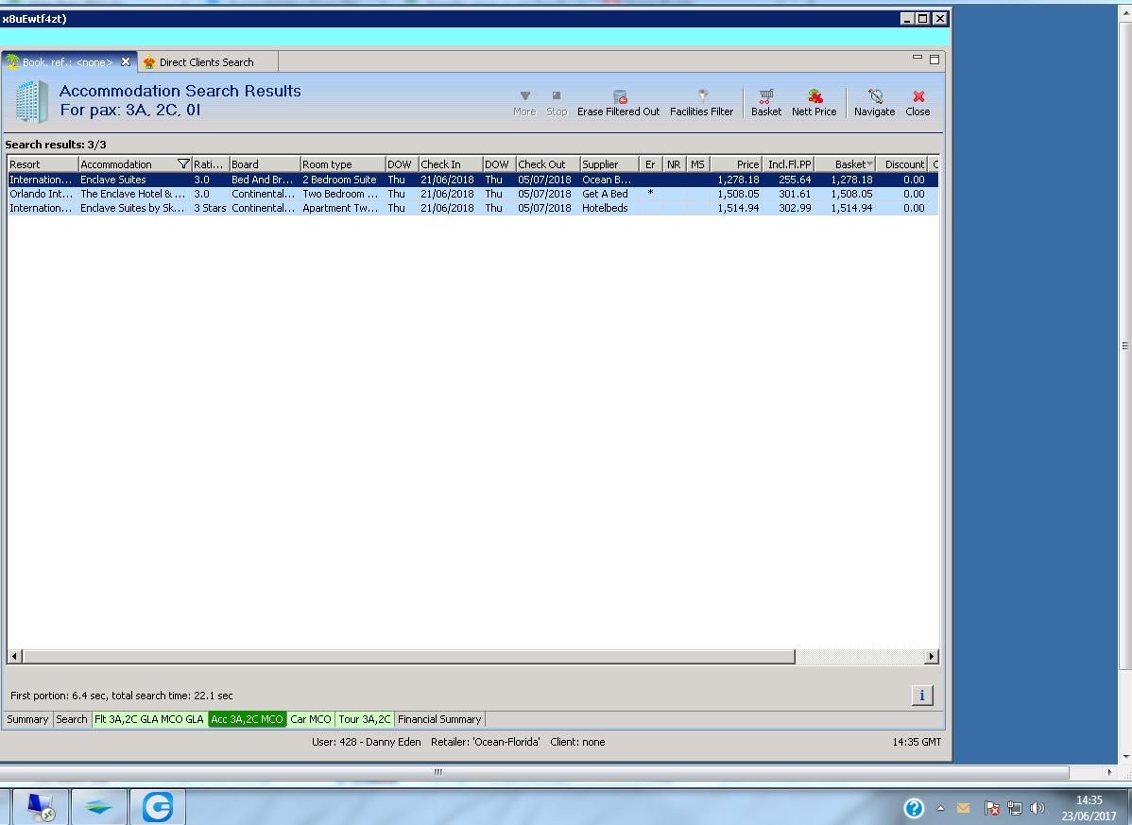Image resolution: width=1132 pixels, height=825 pixels.
Task: Click the blue help tray icon
Action: 914,808
